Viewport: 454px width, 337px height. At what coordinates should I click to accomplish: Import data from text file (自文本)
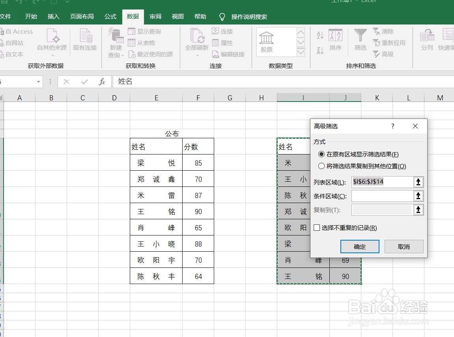(12, 54)
